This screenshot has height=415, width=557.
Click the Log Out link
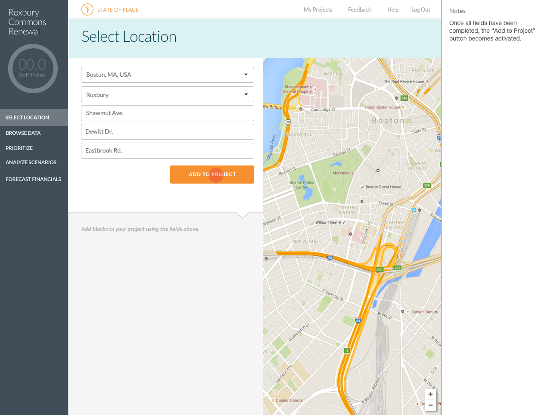(420, 9)
